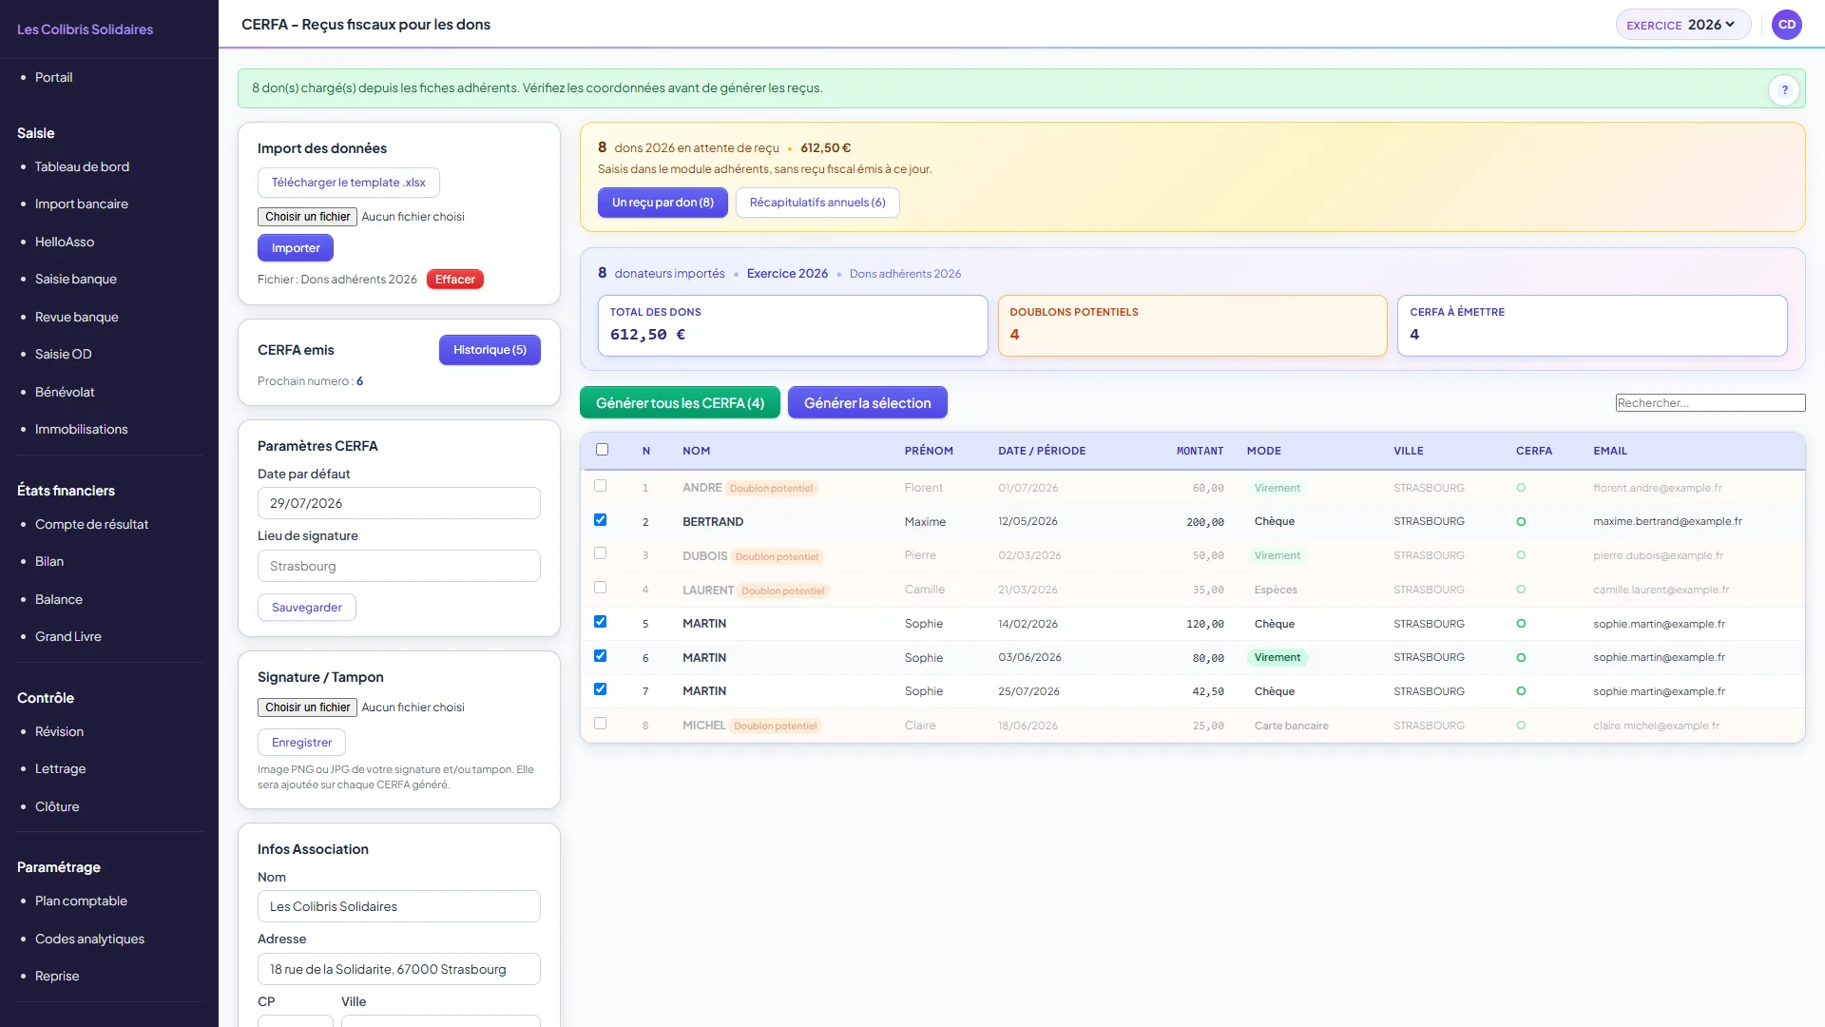Image resolution: width=1825 pixels, height=1027 pixels.
Task: Click CERFA status circle for BERTRAND row
Action: pos(1521,522)
